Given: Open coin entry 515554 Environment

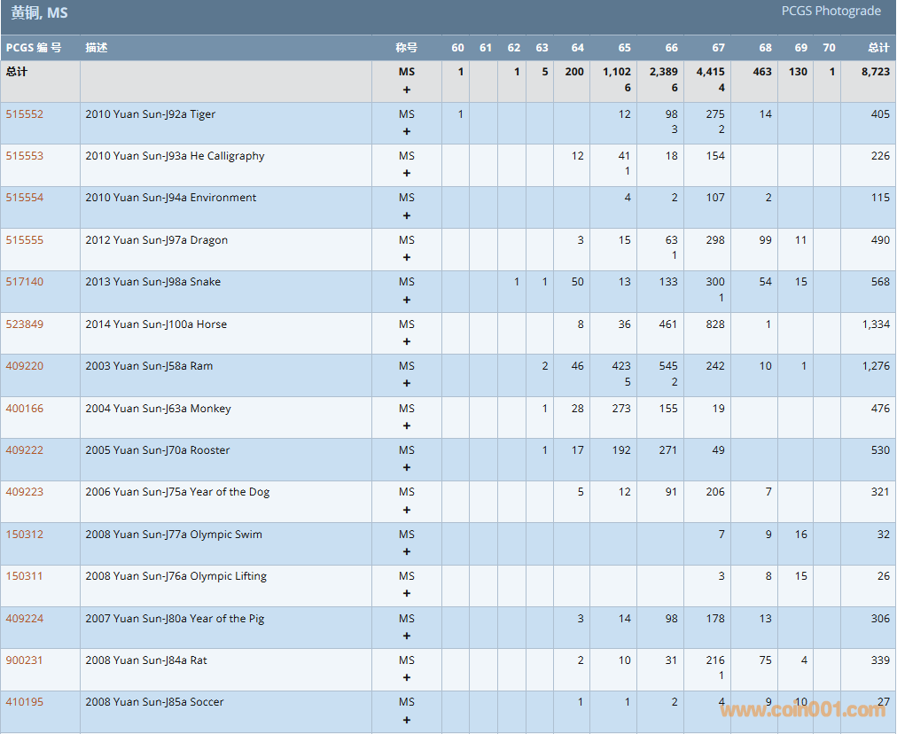Looking at the screenshot, I should pos(25,198).
